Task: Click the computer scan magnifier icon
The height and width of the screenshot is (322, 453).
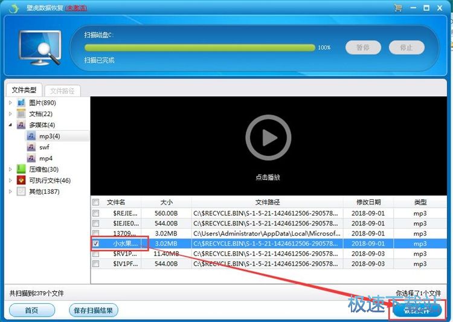Action: point(40,47)
